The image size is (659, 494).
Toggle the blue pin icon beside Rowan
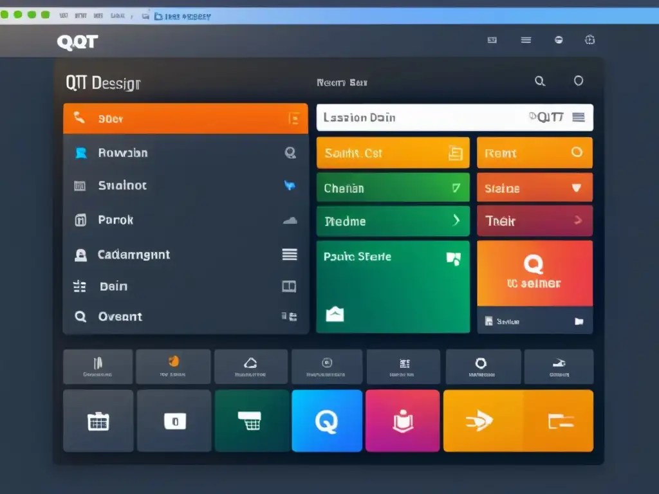click(80, 152)
